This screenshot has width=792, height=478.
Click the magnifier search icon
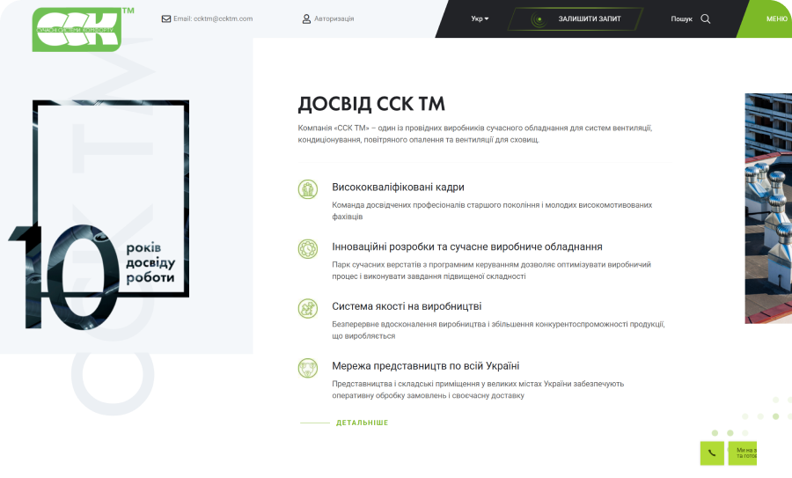(x=706, y=18)
